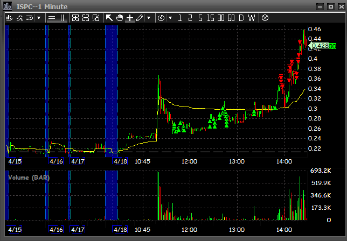Click the 0.22 price axis value

pyautogui.click(x=315, y=148)
